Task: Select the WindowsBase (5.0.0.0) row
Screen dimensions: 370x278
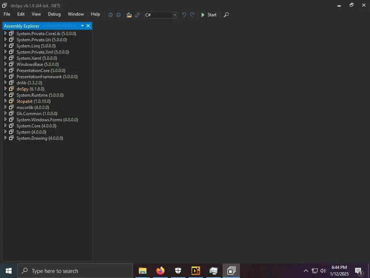Action: coord(47,64)
